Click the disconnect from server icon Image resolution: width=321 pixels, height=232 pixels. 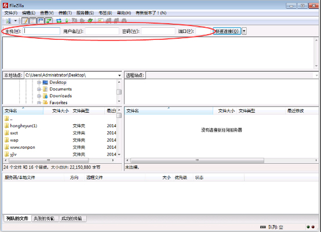click(x=82, y=21)
